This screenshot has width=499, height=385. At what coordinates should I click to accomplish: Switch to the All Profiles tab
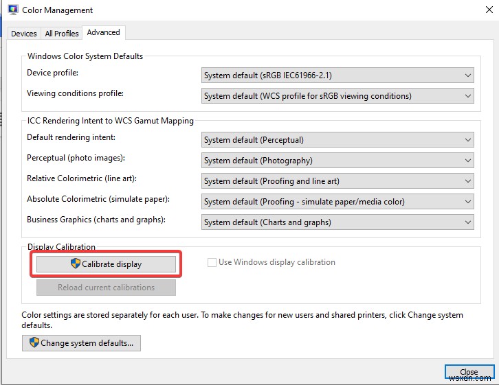pos(62,34)
